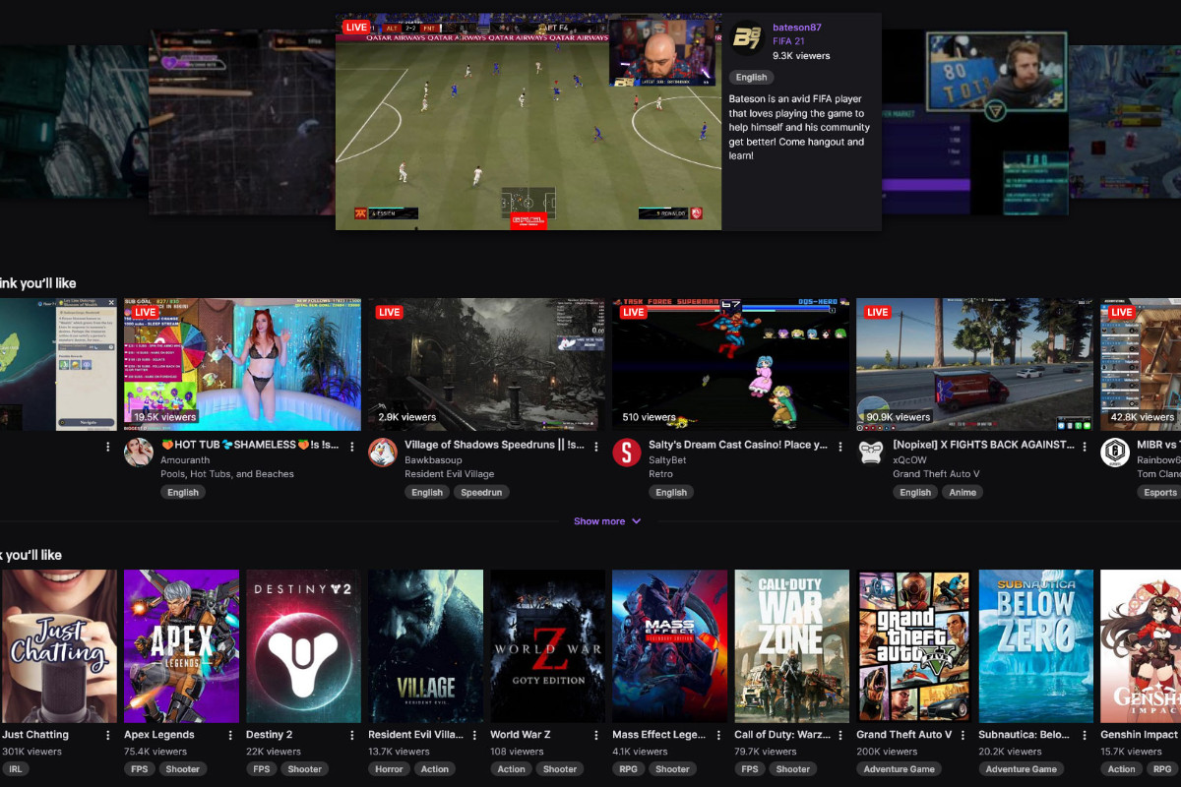Open SaltyBet channel avatar
This screenshot has width=1181, height=787.
[x=626, y=453]
